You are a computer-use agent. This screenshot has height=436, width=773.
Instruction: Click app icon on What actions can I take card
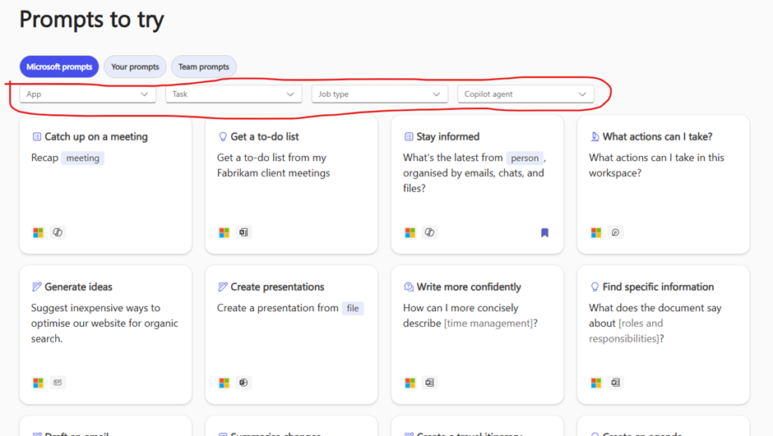click(615, 232)
